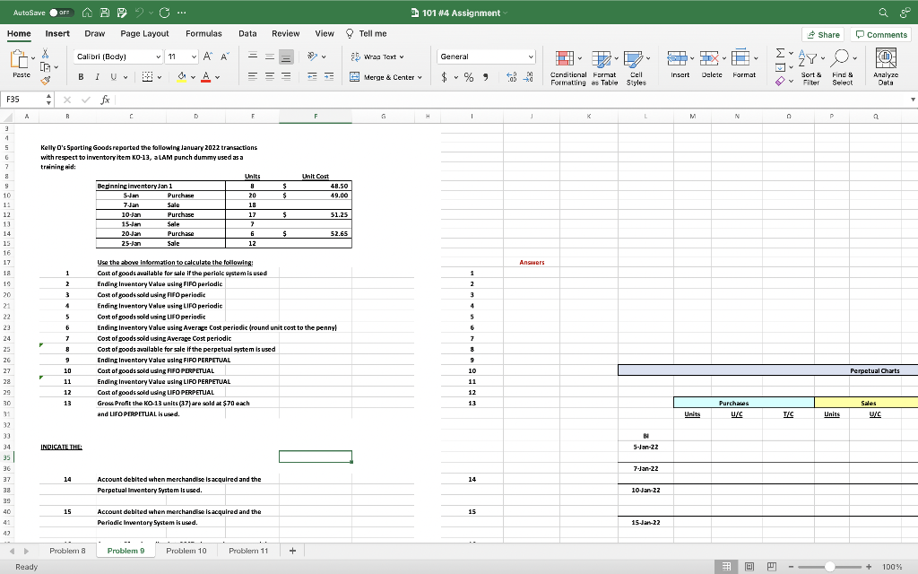
Task: Click the Paste clipboard icon
Action: pos(19,59)
